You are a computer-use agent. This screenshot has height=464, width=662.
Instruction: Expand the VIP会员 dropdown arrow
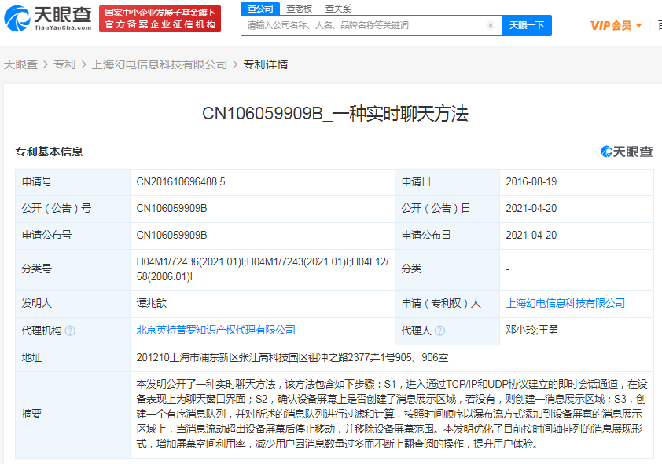click(638, 25)
